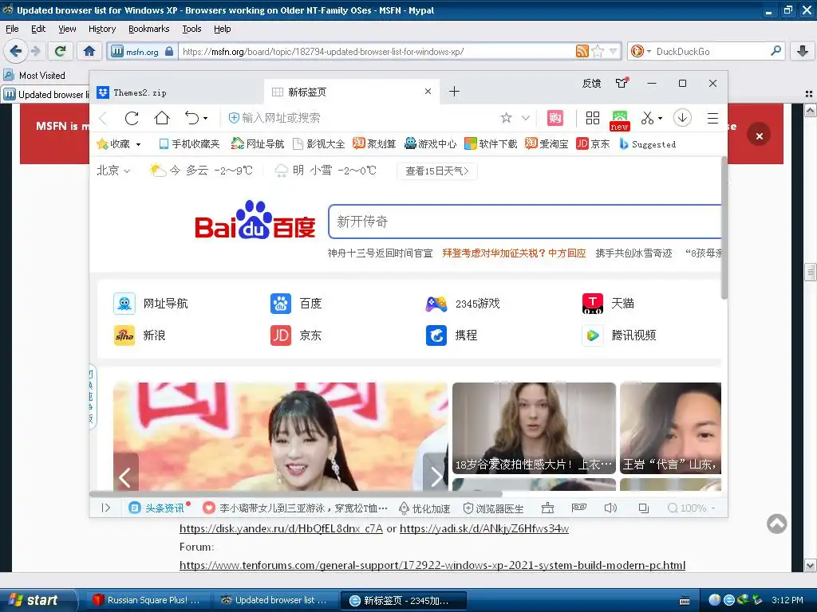Click the refresh icon in 2345 browser
Screen dimensions: 817x612
[132, 118]
